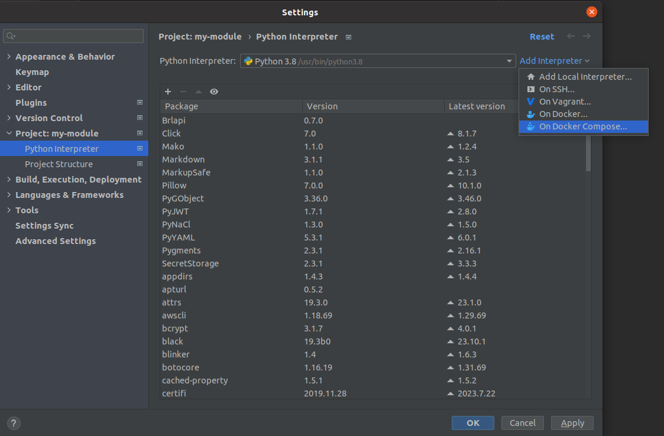Viewport: 664px width, 436px height.
Task: Click the help question mark icon
Action: point(14,423)
